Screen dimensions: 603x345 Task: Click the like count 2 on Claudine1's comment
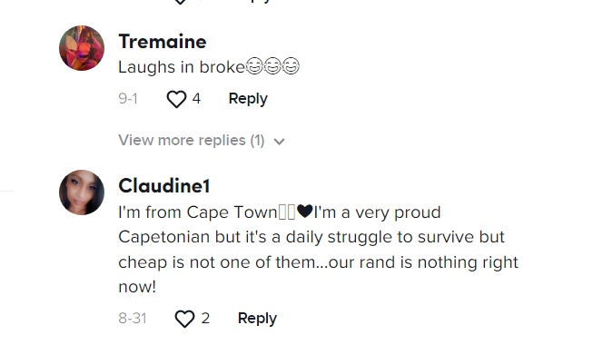[x=205, y=318]
